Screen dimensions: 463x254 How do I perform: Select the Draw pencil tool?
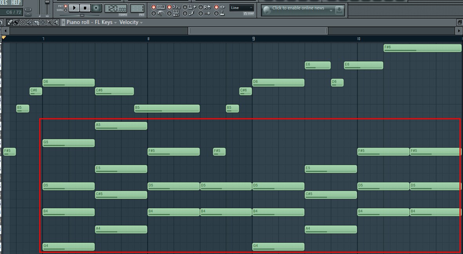[x=10, y=22]
